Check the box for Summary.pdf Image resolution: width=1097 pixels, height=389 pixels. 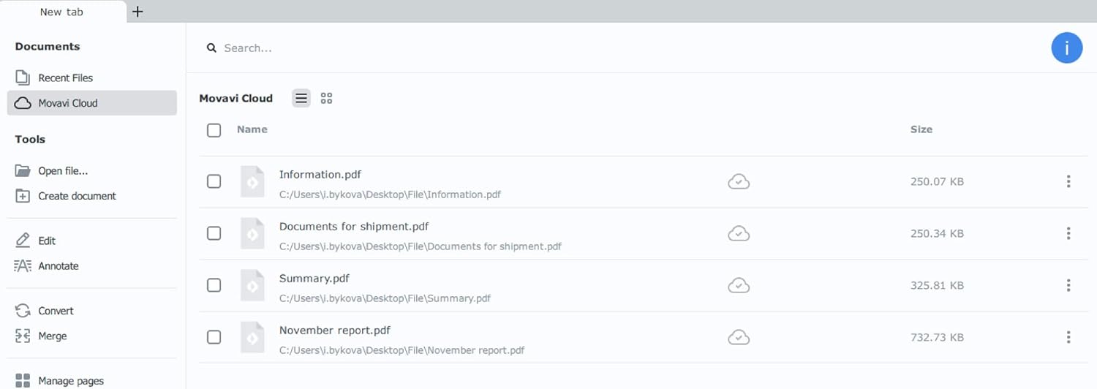click(214, 285)
